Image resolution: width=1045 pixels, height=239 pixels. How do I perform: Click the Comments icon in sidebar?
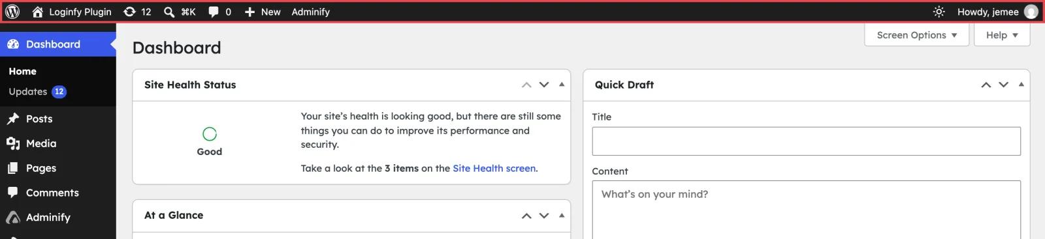(13, 193)
